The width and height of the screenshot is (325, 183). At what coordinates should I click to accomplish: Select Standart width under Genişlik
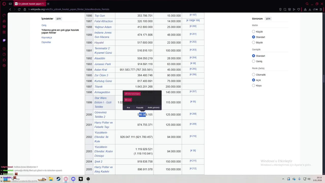click(x=253, y=56)
